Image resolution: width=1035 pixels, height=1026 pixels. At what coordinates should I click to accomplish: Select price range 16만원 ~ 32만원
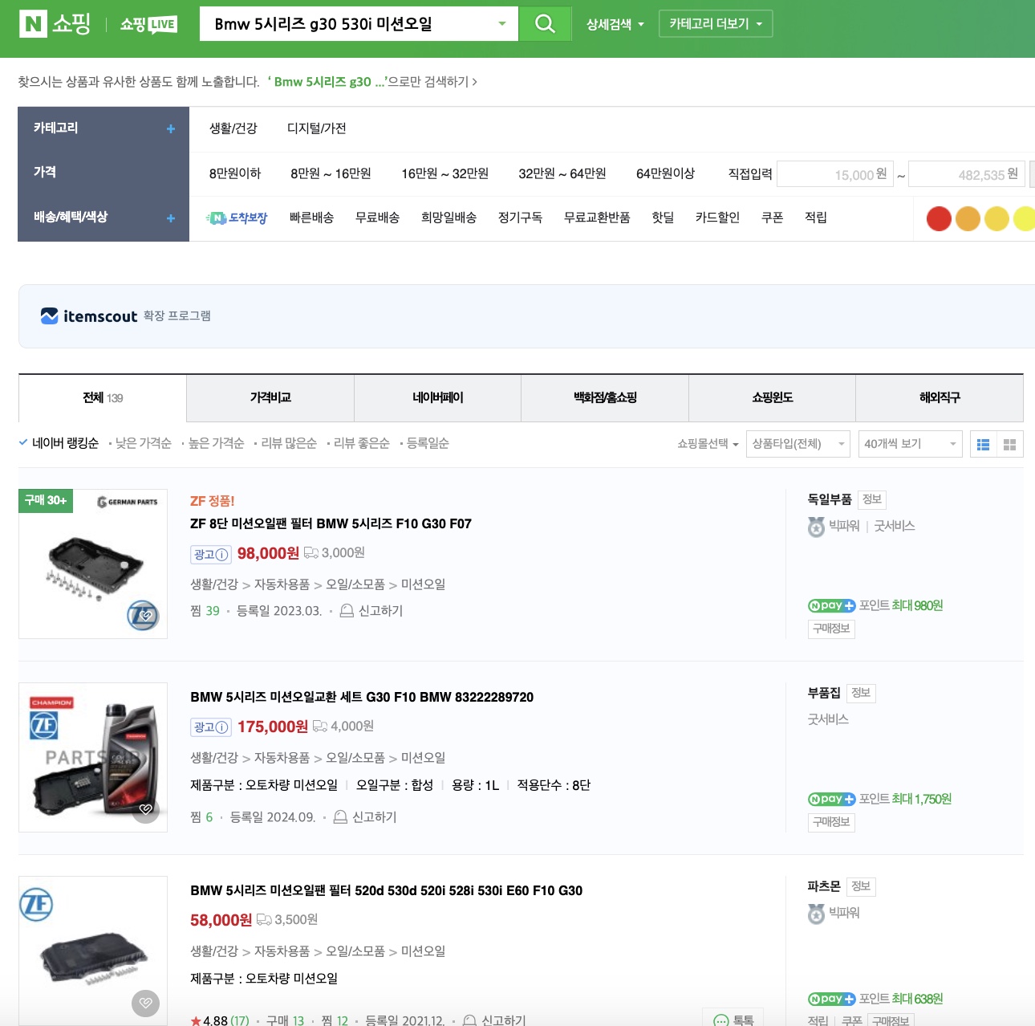445,173
